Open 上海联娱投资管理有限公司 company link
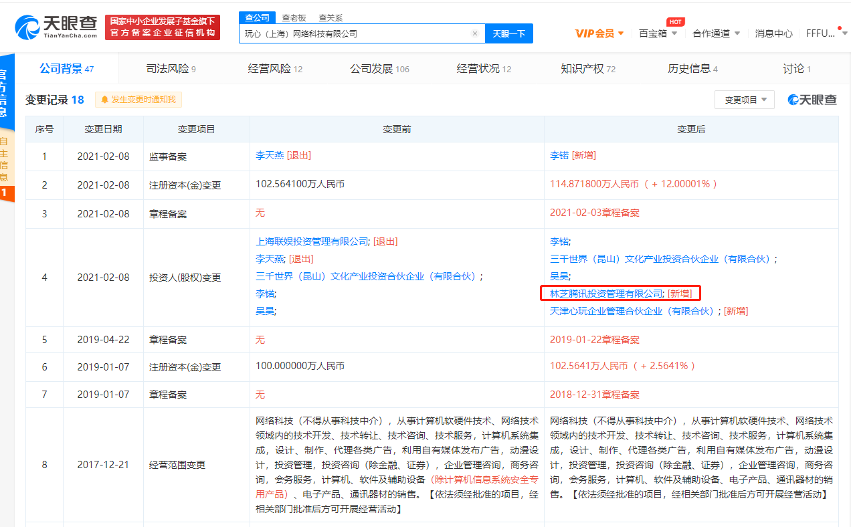The image size is (851, 527). coord(312,241)
